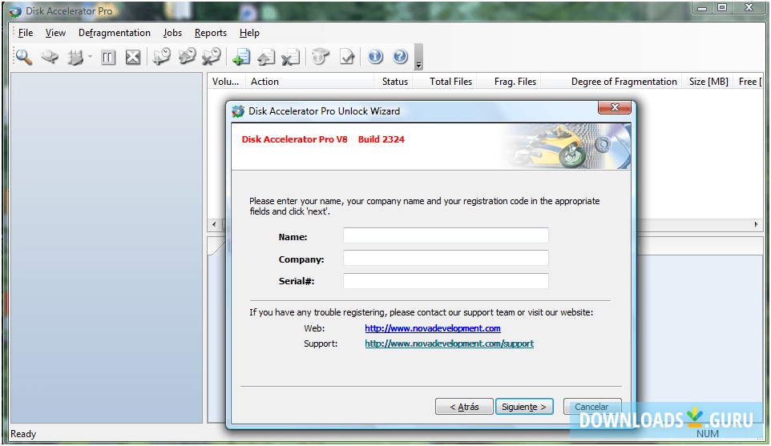Open the View menu
Screen dimensions: 771x446
click(55, 33)
